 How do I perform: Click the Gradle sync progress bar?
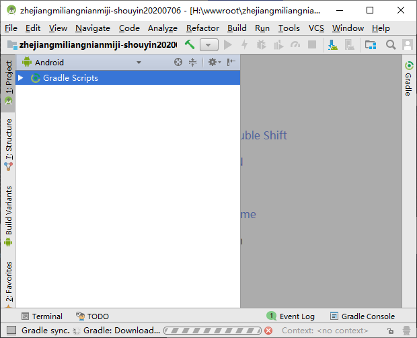213,331
